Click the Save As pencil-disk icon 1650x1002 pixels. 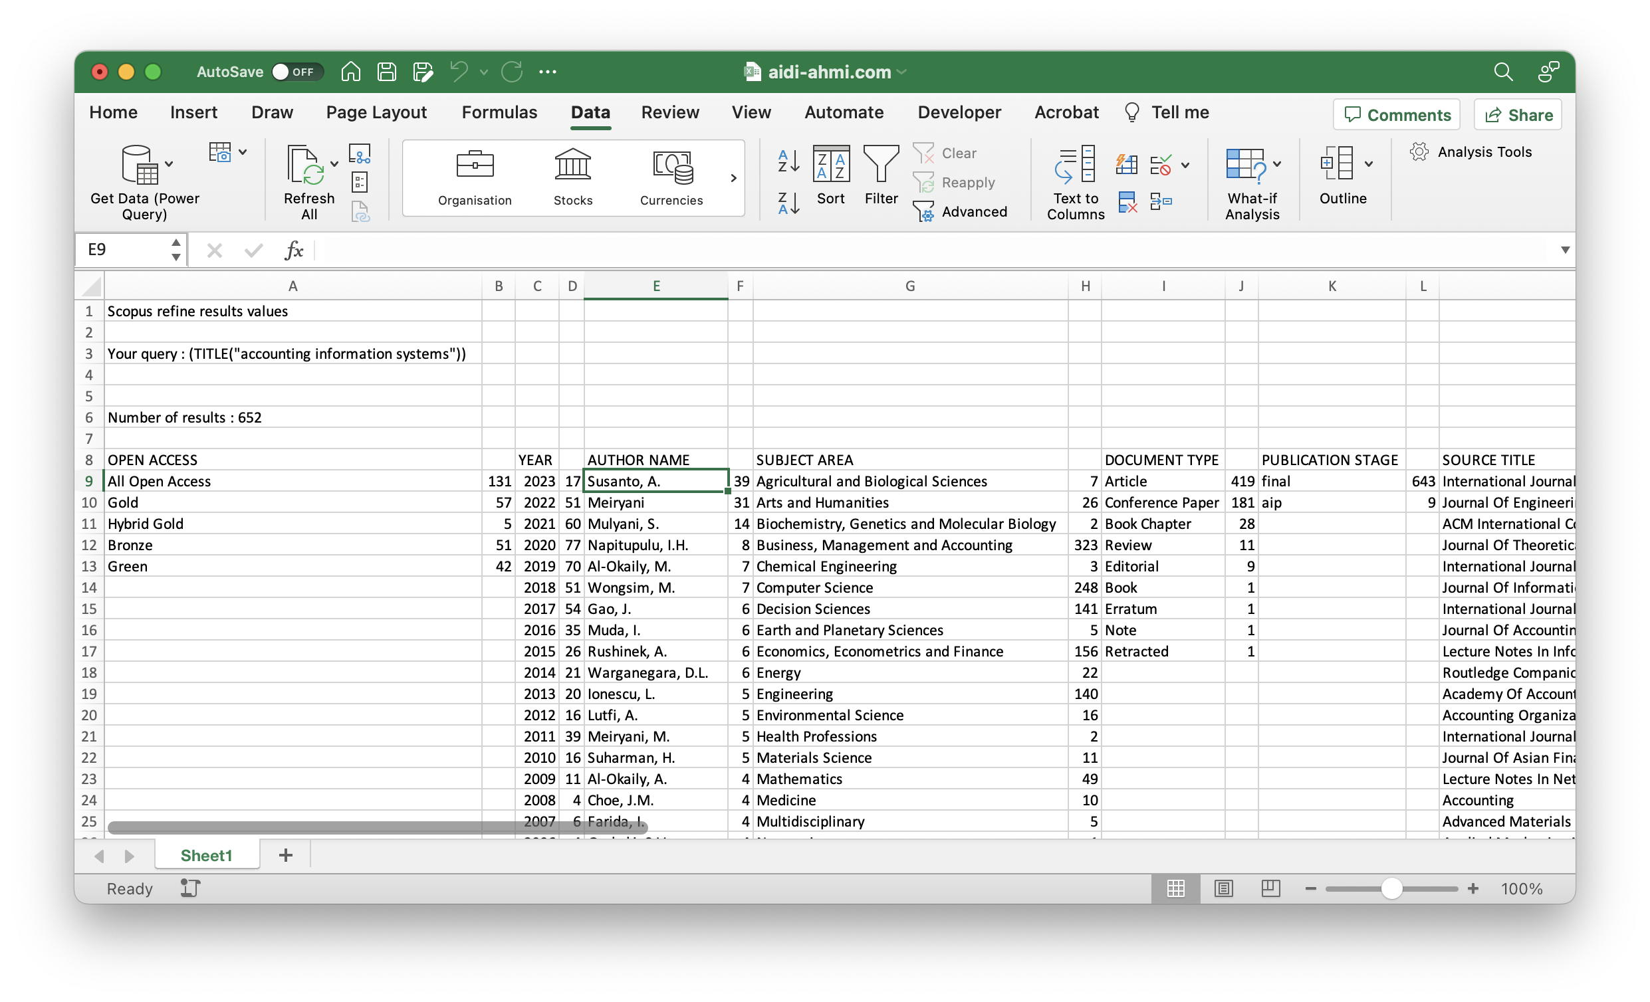423,72
